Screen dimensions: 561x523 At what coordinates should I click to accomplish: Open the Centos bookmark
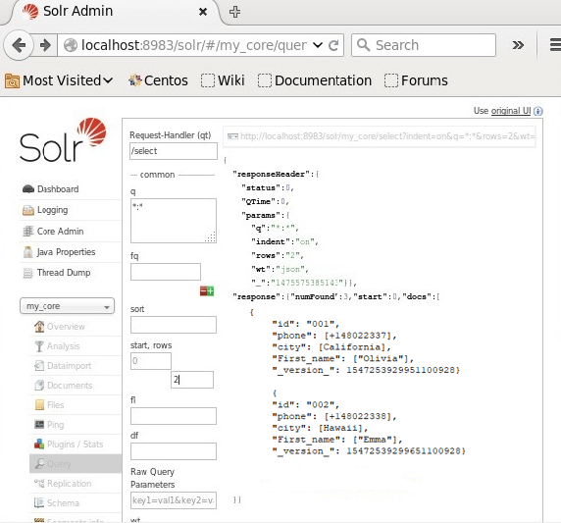[x=158, y=80]
